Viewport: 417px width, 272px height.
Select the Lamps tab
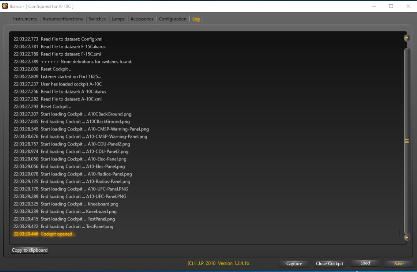coord(118,19)
